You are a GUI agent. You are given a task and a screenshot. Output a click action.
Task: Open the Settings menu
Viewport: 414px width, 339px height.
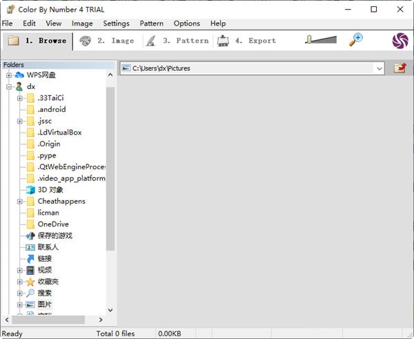click(x=116, y=23)
